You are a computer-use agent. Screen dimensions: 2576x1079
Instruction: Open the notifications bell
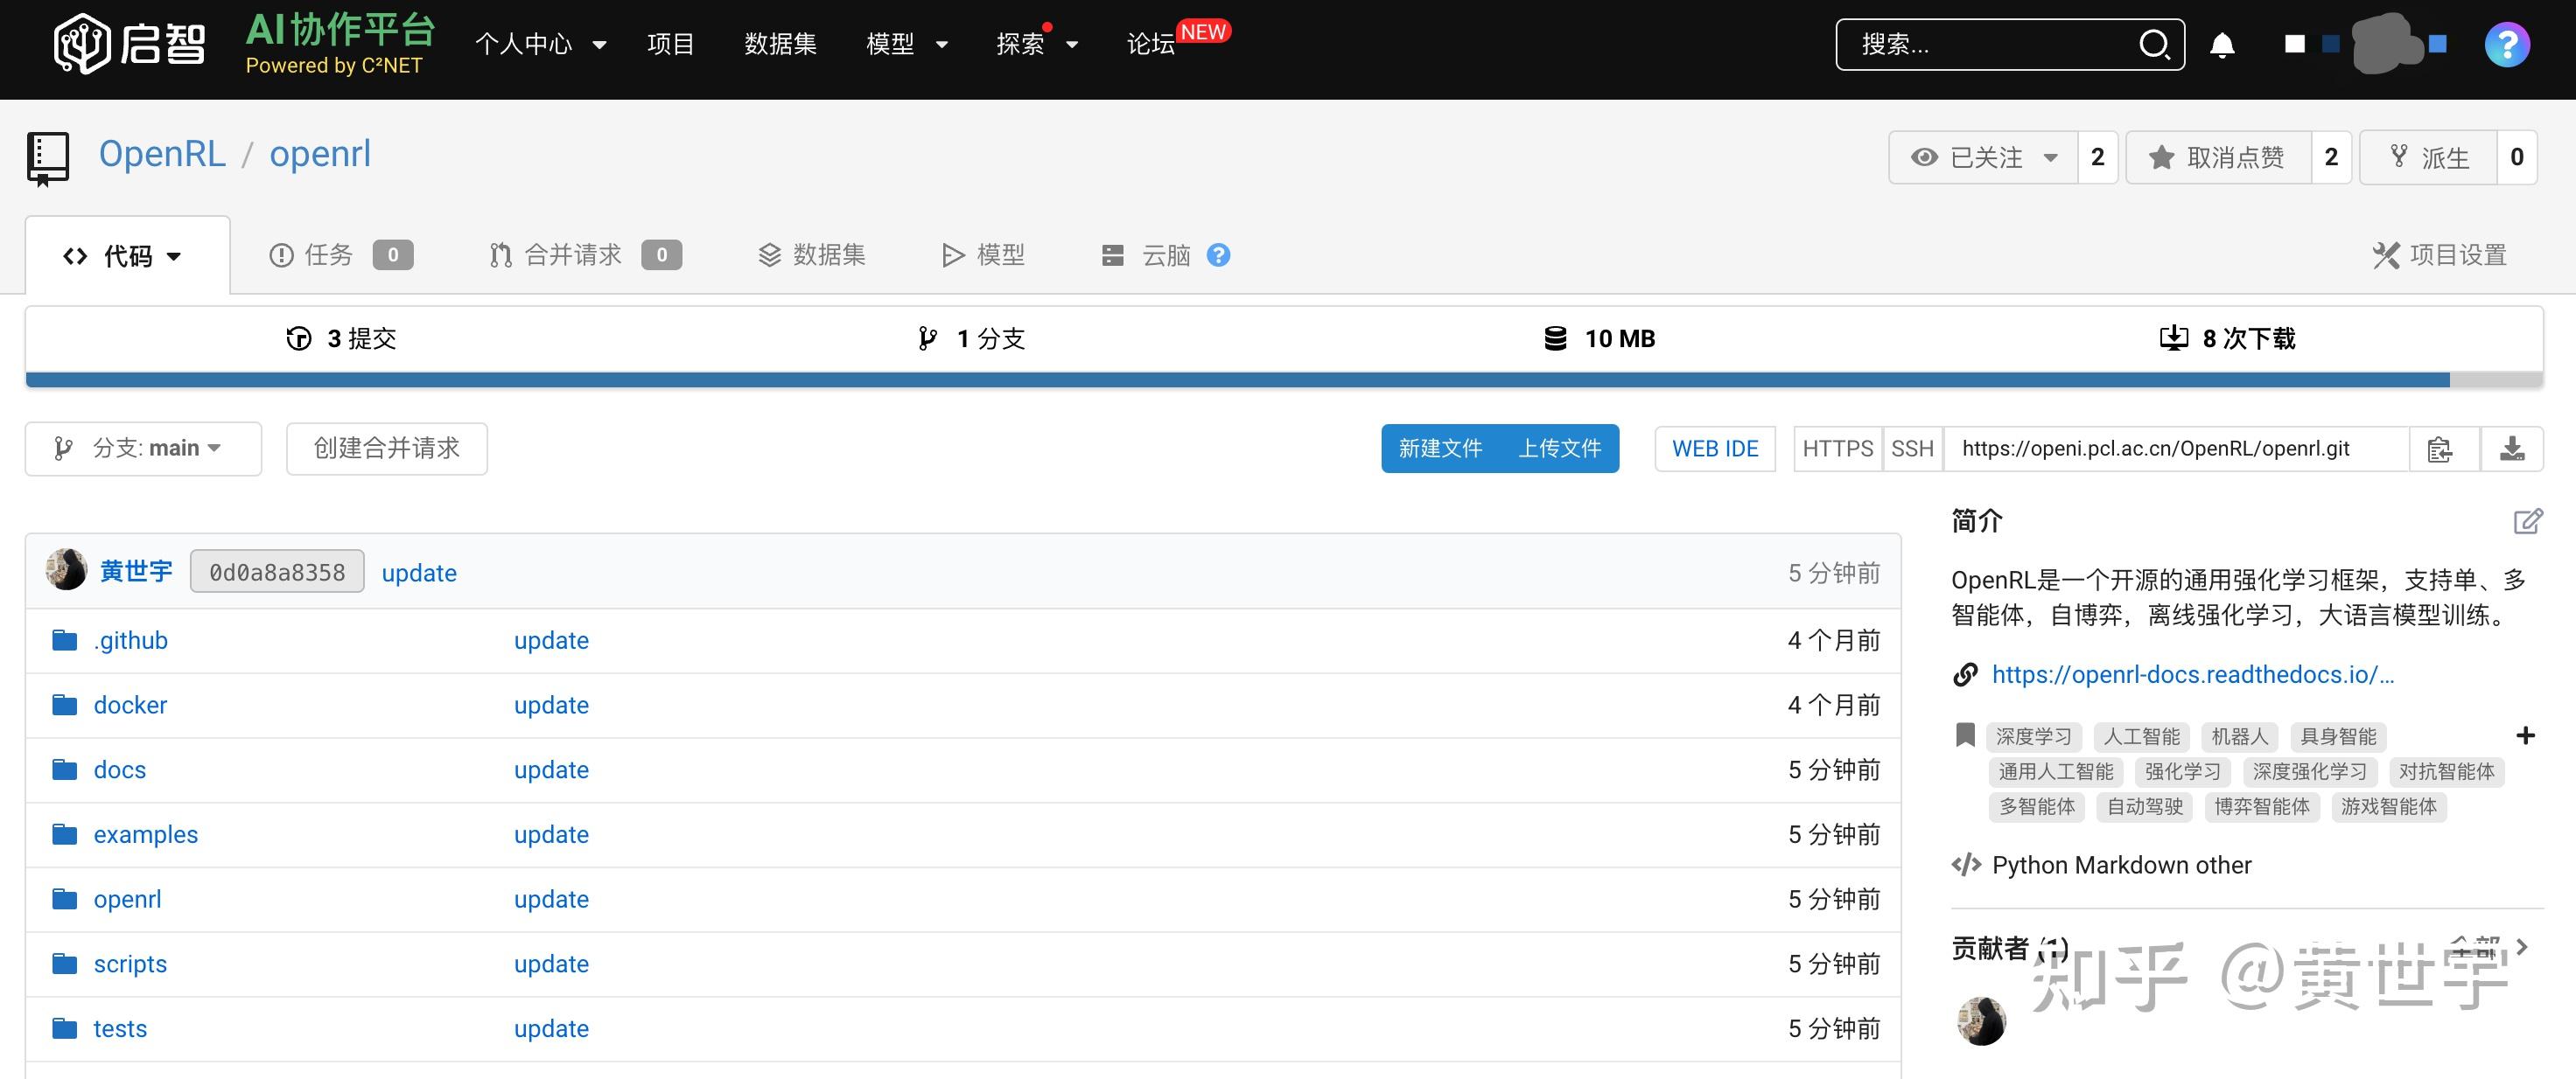click(2222, 44)
